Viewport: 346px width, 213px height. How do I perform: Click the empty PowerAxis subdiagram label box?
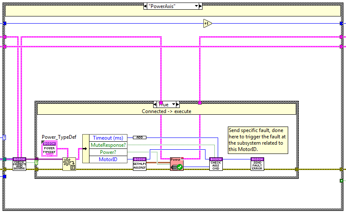coord(173,11)
